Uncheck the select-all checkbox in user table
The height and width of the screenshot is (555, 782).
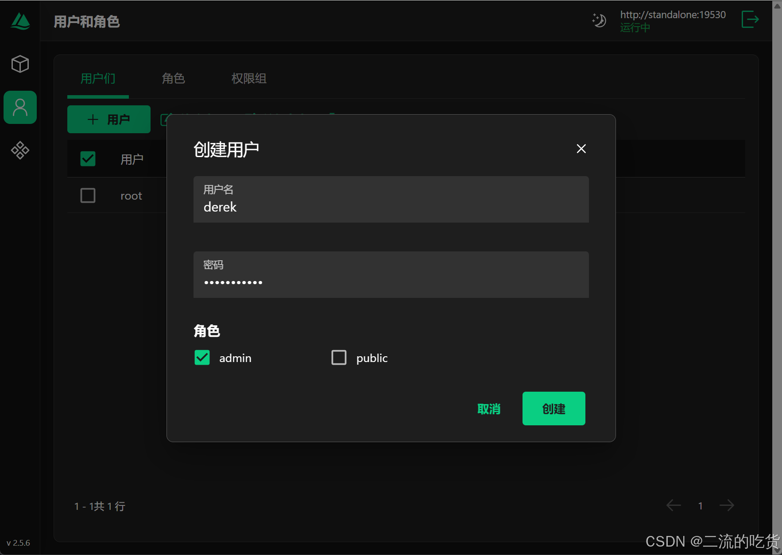pos(88,158)
